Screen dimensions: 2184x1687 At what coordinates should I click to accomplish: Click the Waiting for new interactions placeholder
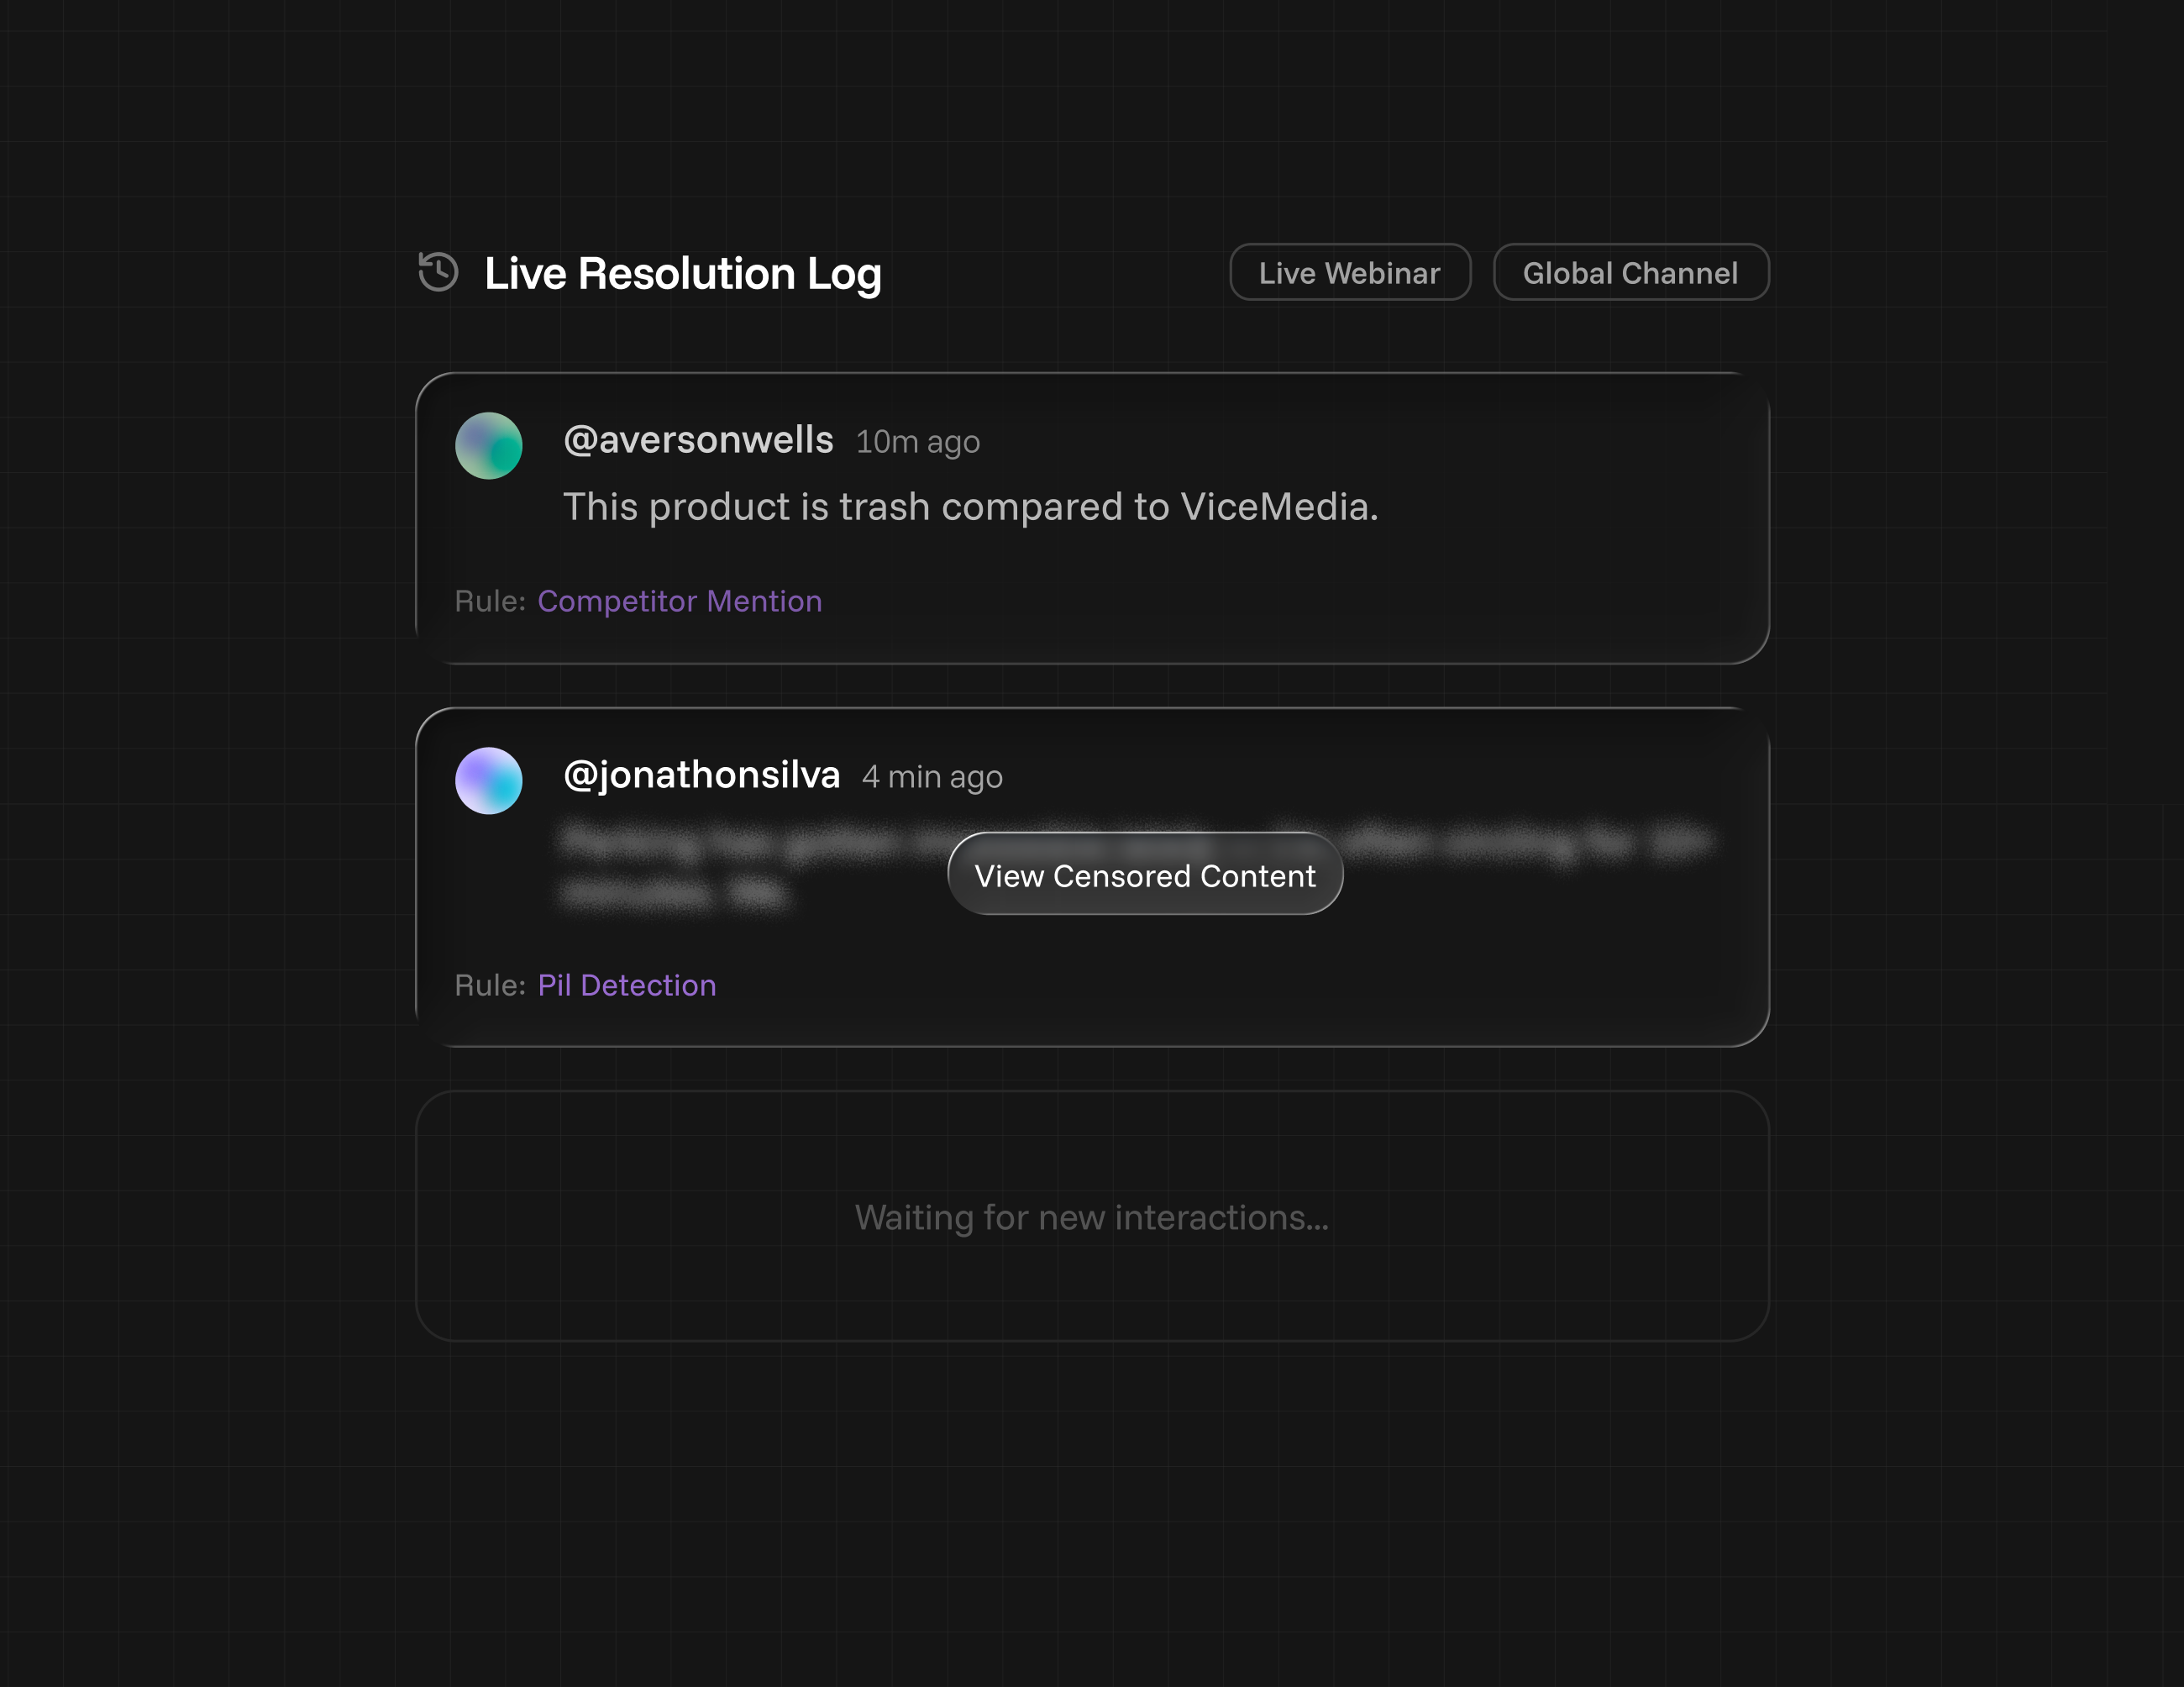click(x=1091, y=1217)
